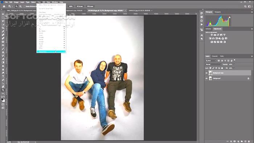
Task: Toggle layer filtering on/off switch
Action: pyautogui.click(x=234, y=60)
